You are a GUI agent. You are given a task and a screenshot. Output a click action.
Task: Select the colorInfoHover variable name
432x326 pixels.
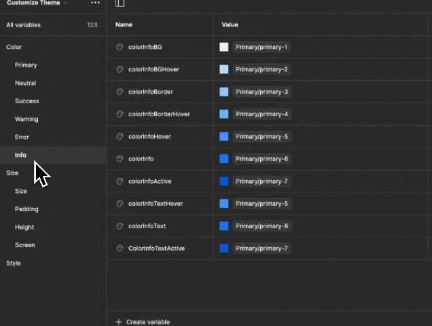149,137
